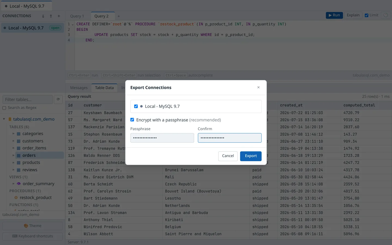
Task: Run the query
Action: [x=334, y=15]
